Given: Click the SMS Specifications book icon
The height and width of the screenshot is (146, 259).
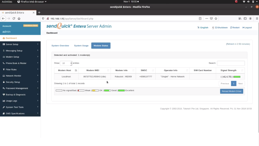Looking at the screenshot, I should (4, 113).
